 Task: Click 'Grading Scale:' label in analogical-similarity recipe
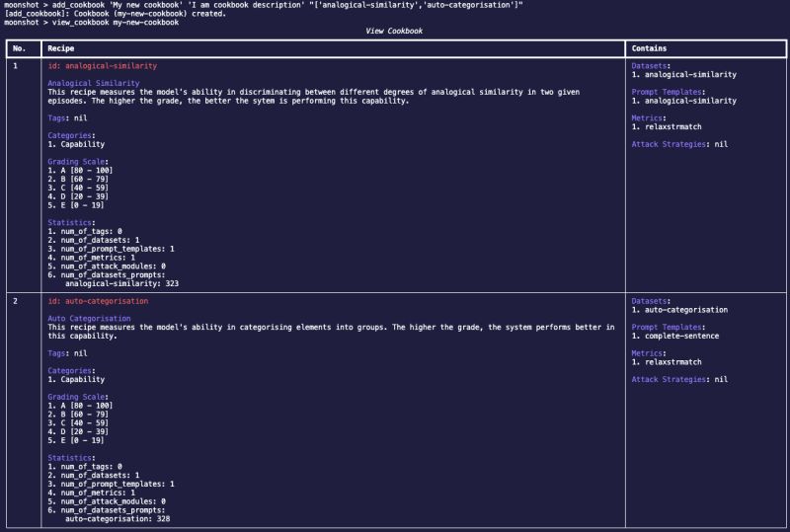(78, 162)
